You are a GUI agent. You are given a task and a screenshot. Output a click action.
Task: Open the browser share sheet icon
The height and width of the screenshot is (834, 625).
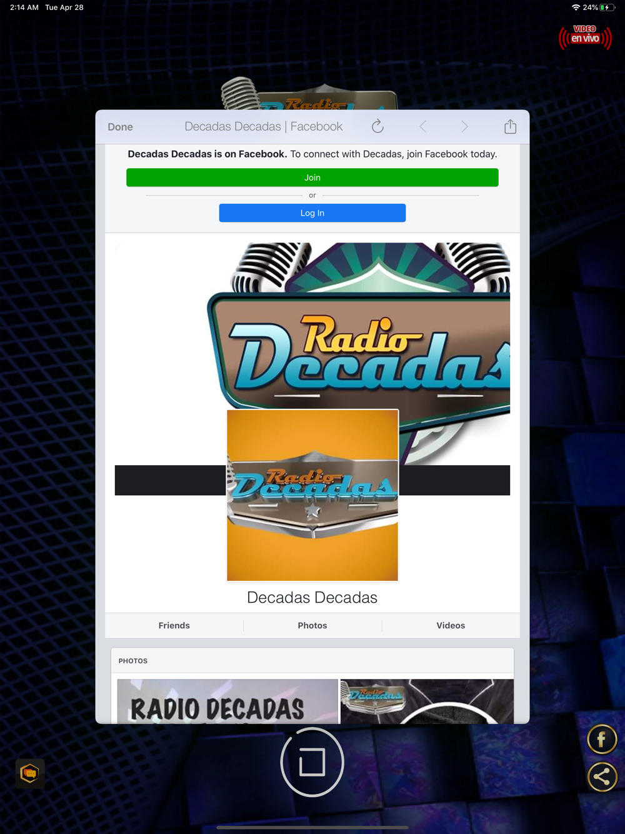511,126
